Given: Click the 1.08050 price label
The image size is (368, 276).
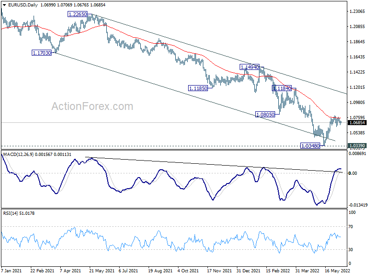Looking at the screenshot, I should (265, 115).
